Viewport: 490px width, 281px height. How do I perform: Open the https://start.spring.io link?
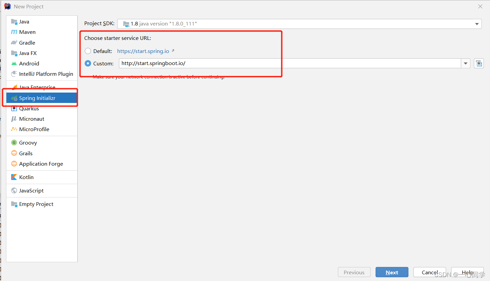click(x=143, y=51)
